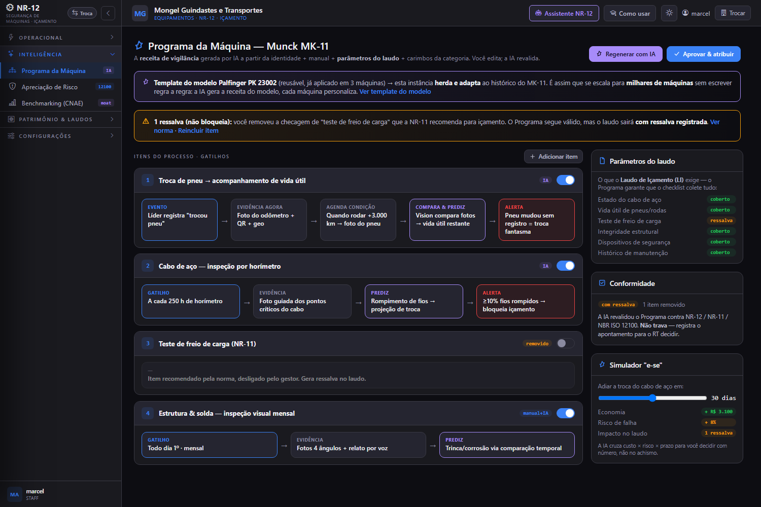Click the + R$ 3.100 Economia value

click(718, 412)
